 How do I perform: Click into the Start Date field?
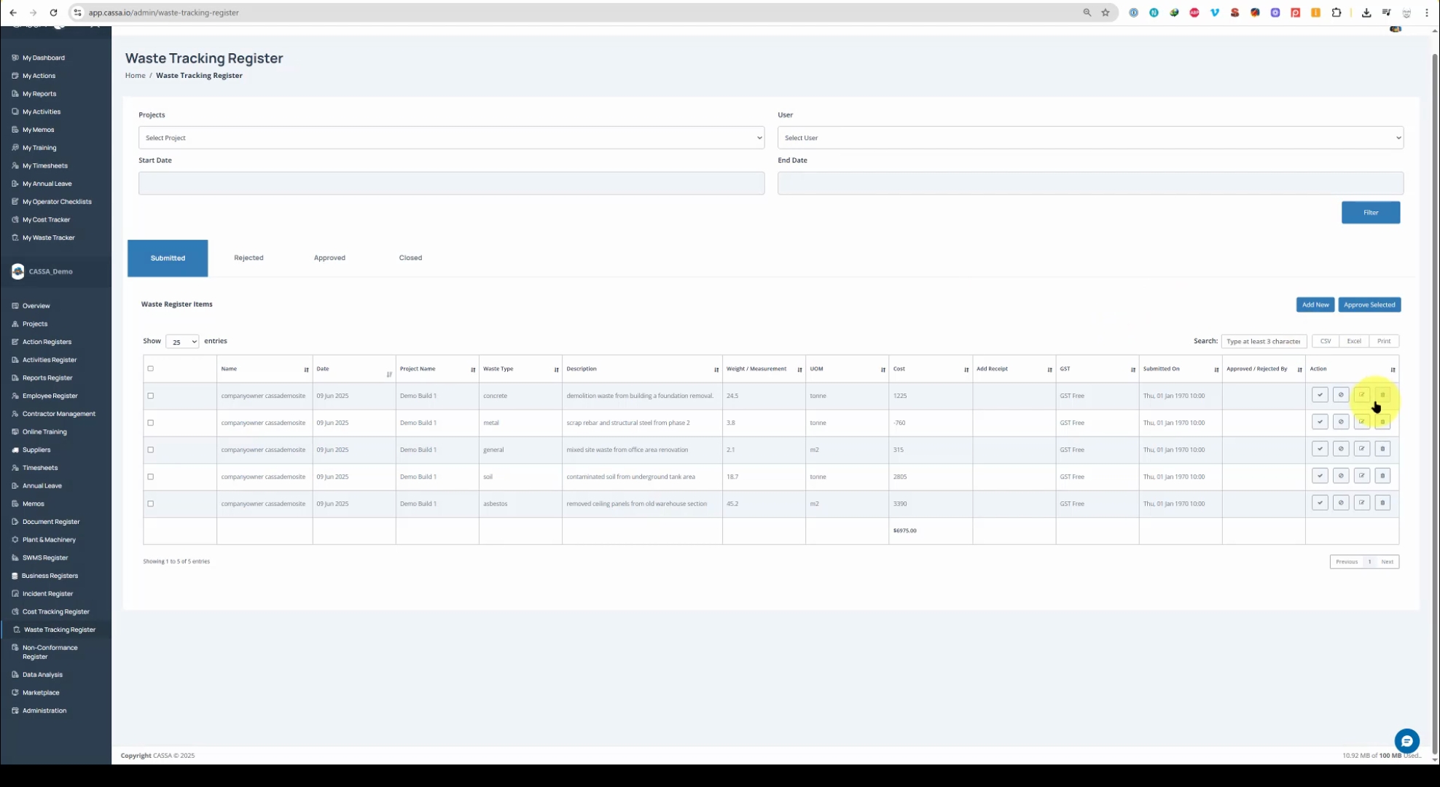click(x=451, y=183)
